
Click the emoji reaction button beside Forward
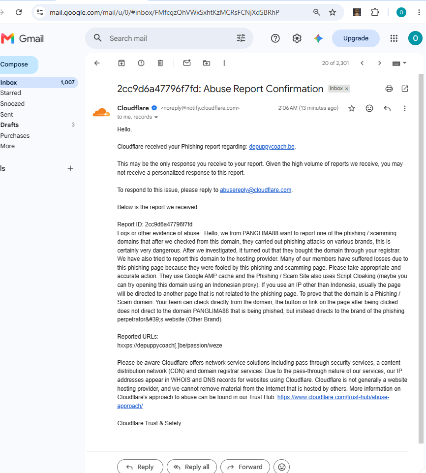[x=281, y=467]
